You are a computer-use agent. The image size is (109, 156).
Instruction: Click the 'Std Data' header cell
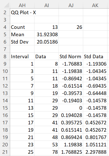(95, 56)
